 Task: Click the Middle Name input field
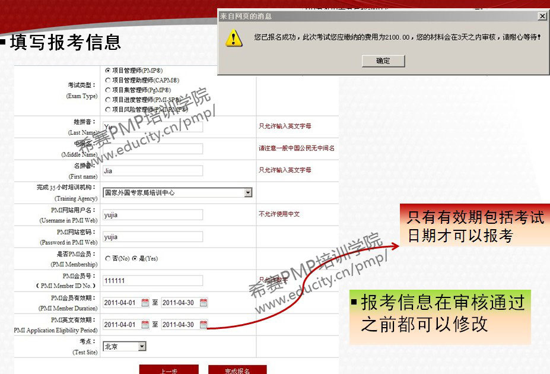pos(152,149)
